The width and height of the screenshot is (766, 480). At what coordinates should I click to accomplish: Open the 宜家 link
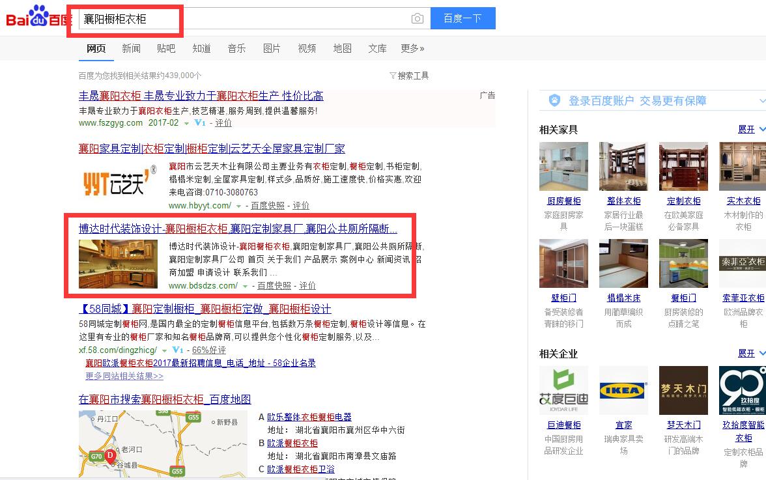[624, 425]
